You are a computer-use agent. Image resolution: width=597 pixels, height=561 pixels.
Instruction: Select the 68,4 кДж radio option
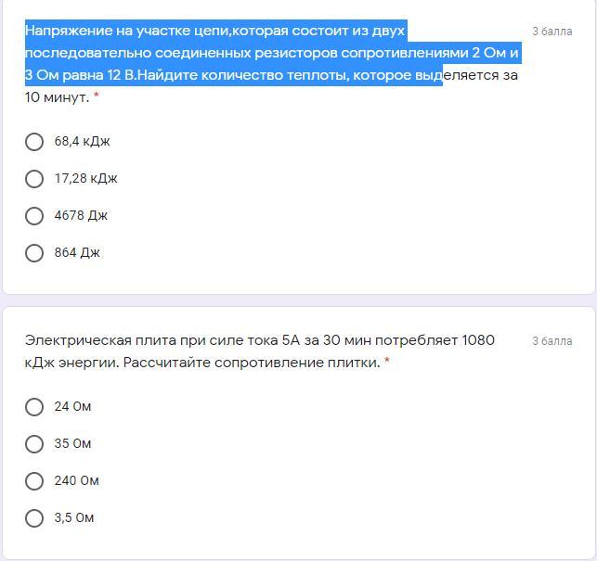(x=34, y=142)
